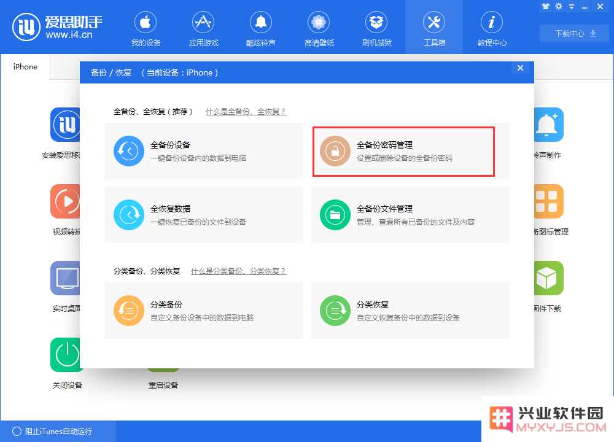Click description 自定义恢复备份中的数据到设备
This screenshot has width=614, height=442.
(x=408, y=317)
